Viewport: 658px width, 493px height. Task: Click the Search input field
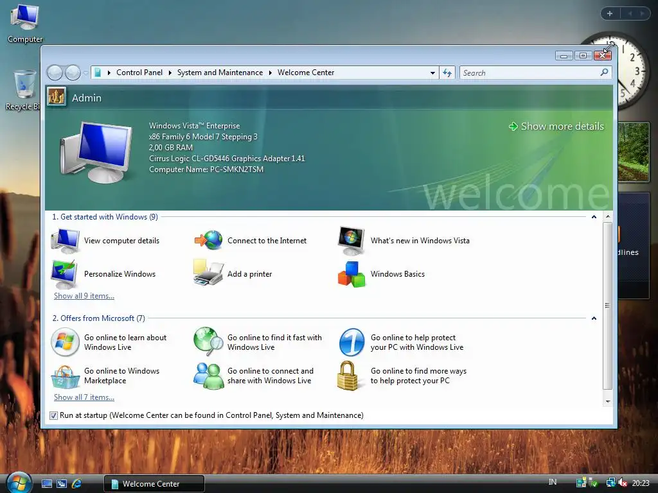pos(530,73)
